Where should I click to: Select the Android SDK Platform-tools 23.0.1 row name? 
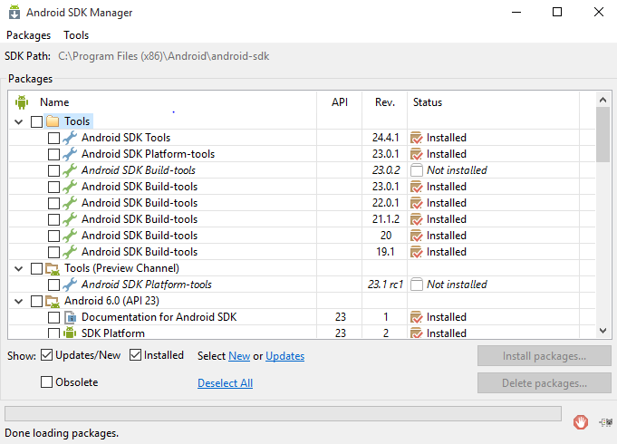(x=148, y=154)
